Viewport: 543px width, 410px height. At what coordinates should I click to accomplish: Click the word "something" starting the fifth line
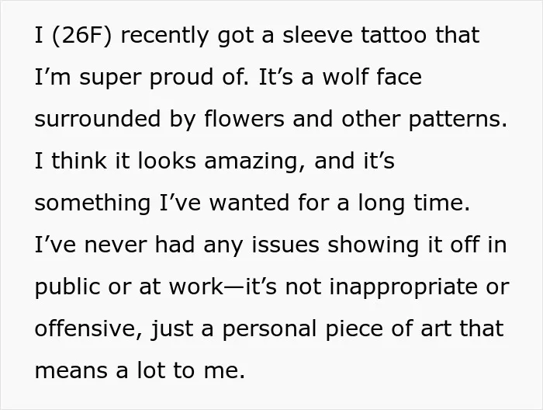pos(92,203)
